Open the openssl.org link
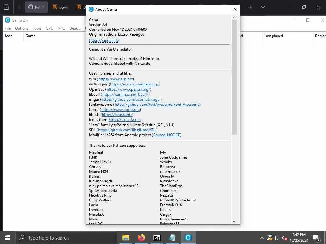The height and width of the screenshot is (244, 326). point(128,89)
